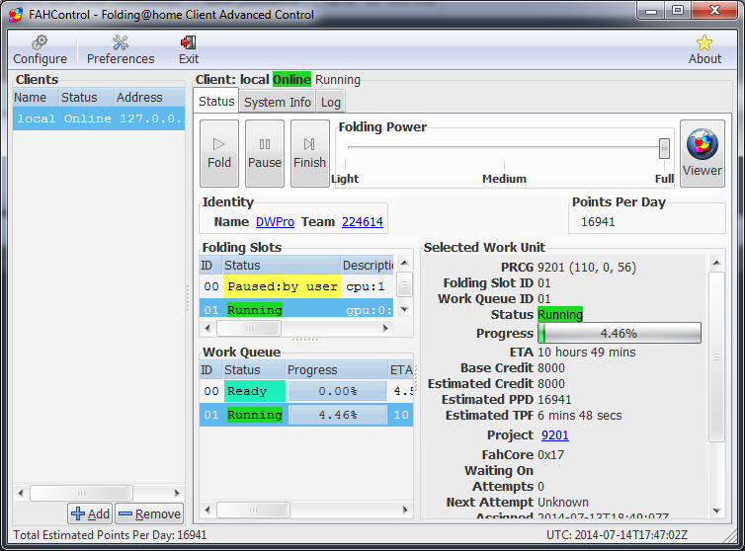Click Selected Work Unit scroll up arrow
Screen dimensions: 745x551
pos(716,263)
